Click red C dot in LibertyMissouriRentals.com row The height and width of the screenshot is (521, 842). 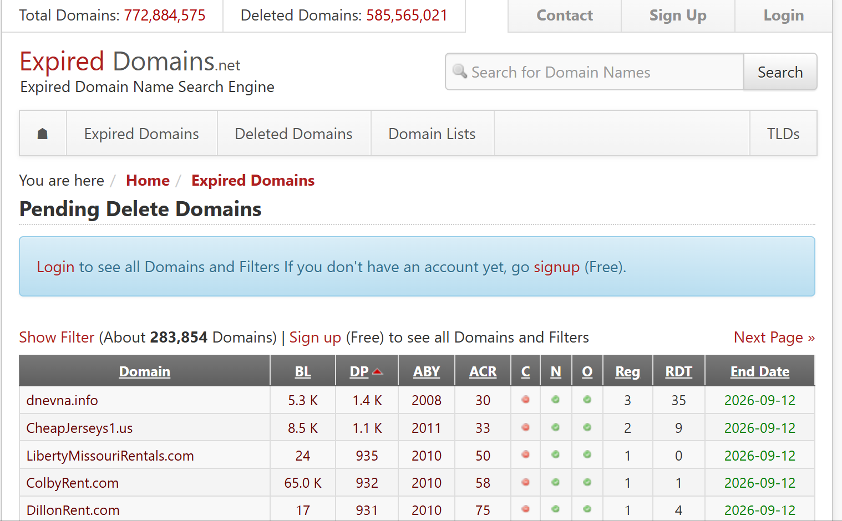[x=526, y=454]
